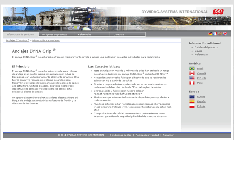Select the E.E.U.U country link
Image resolution: width=234 pixels, height=175 pixels.
coord(201,78)
